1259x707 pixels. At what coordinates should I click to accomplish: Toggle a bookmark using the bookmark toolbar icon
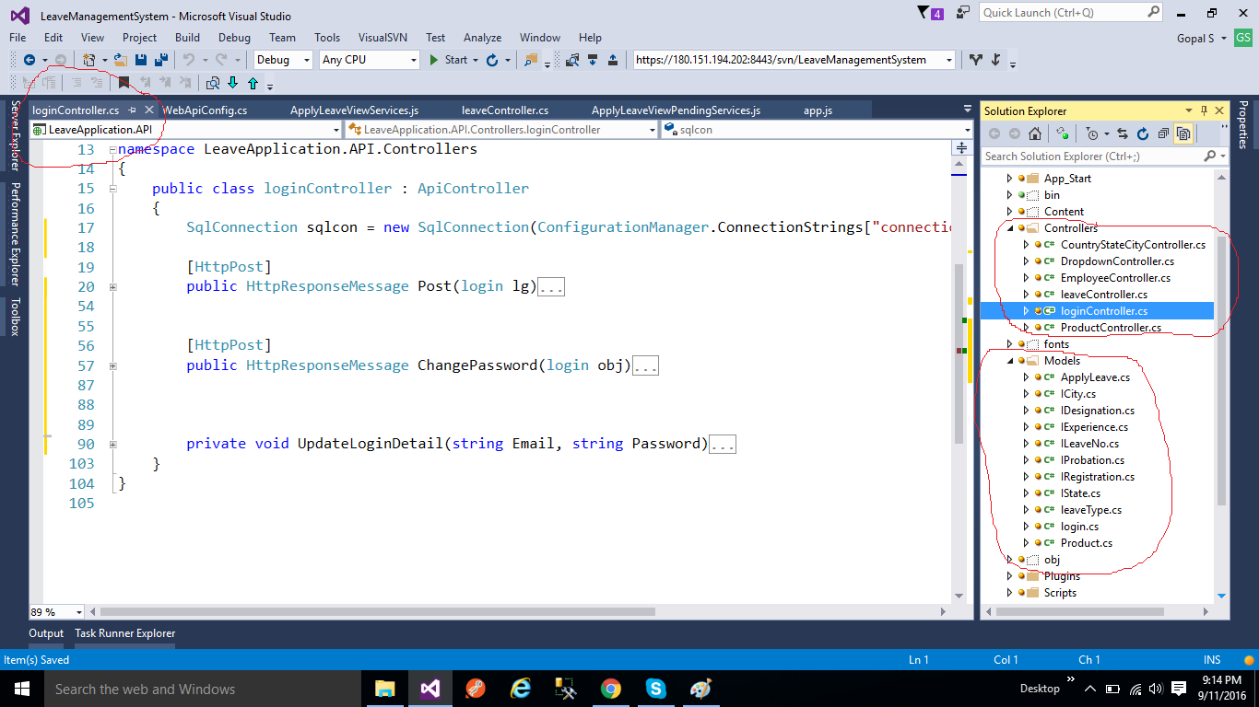click(124, 83)
